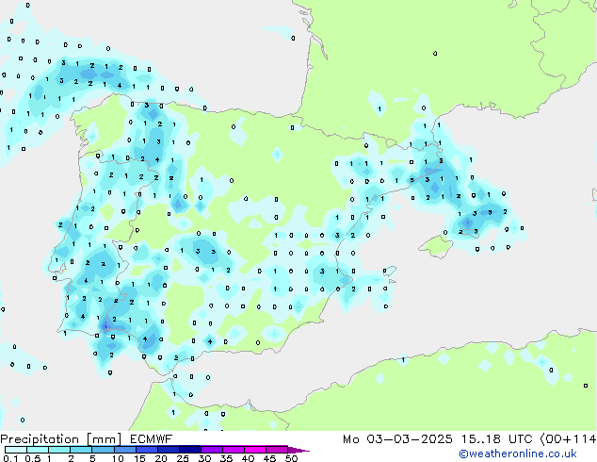Click the 0.5–1 mm legend color swatch
Viewport: 597px width, 462px height.
point(38,450)
